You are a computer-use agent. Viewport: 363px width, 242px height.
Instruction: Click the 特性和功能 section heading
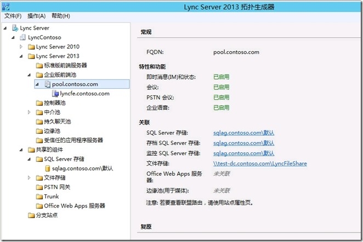pyautogui.click(x=152, y=67)
